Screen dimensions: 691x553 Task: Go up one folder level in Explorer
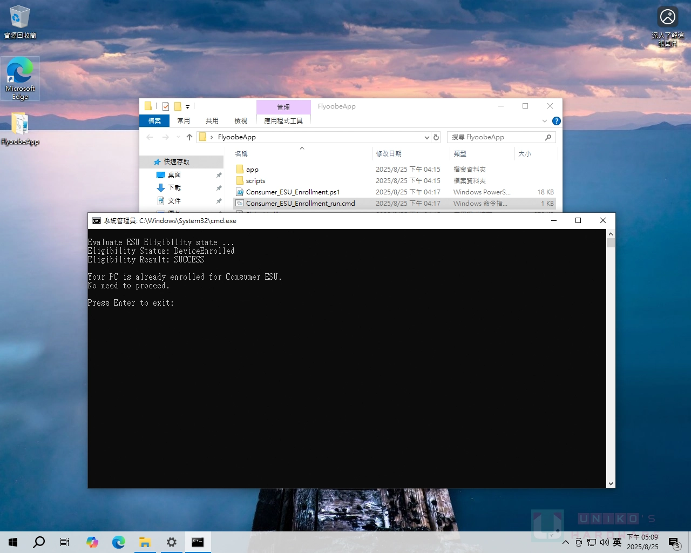pos(189,137)
